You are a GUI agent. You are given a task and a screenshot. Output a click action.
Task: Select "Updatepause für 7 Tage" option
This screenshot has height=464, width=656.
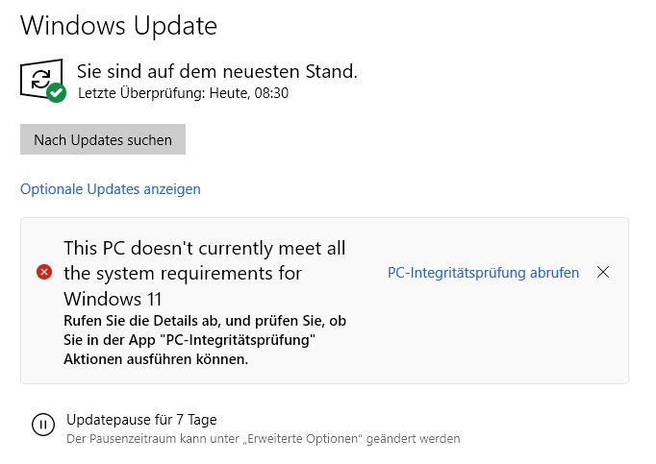(141, 420)
